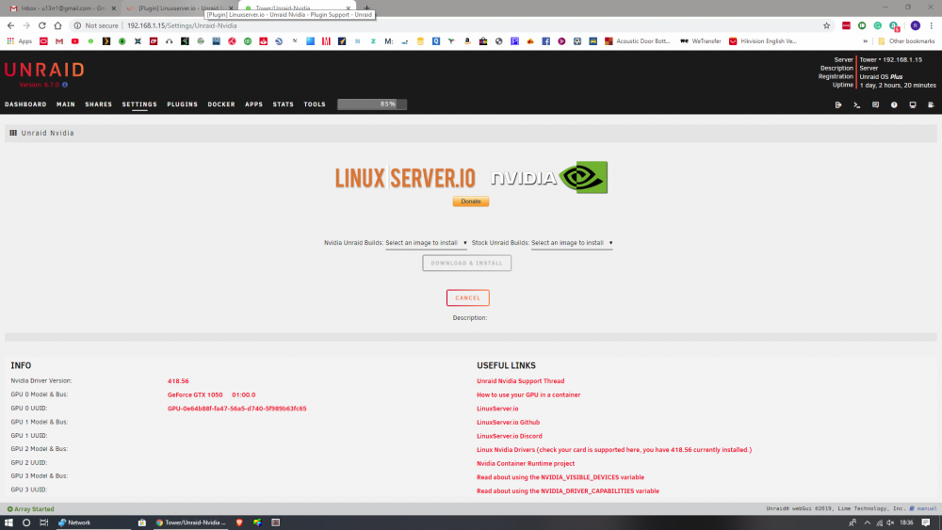Screen dimensions: 942x530
Task: Open the Gmail M bookmark icon
Action: (58, 41)
